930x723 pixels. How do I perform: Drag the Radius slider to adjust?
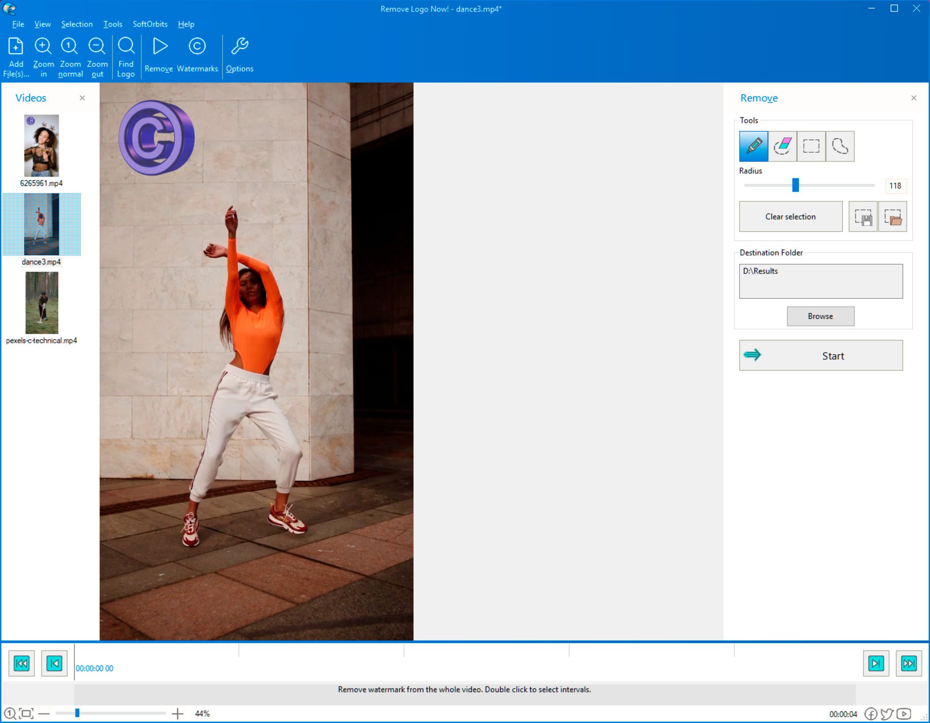click(796, 185)
